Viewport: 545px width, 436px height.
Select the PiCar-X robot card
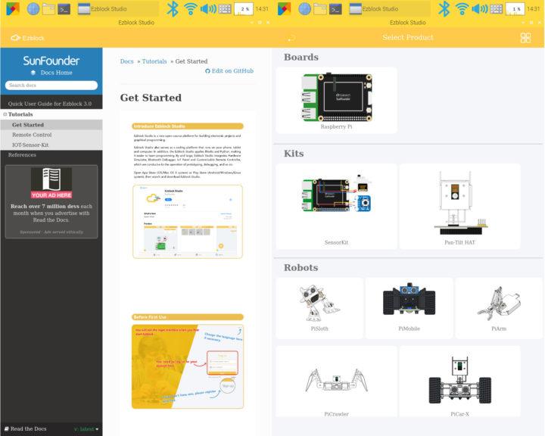pyautogui.click(x=460, y=381)
